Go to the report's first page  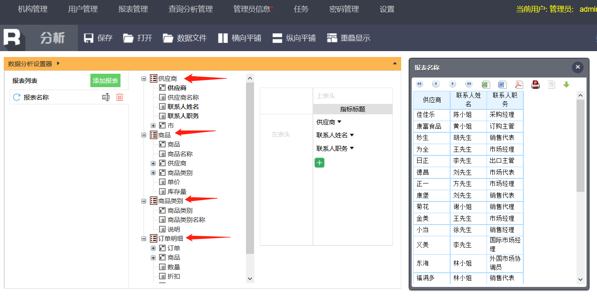tap(420, 84)
